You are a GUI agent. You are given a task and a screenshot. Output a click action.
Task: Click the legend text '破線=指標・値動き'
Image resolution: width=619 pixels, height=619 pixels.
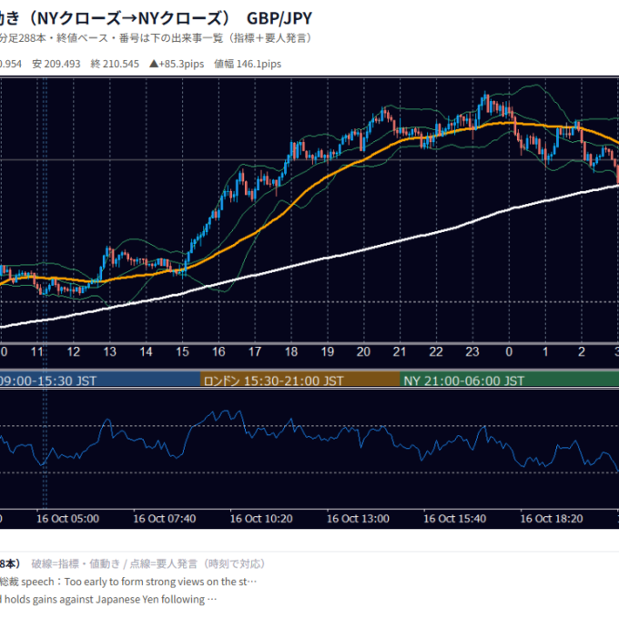coord(76,563)
